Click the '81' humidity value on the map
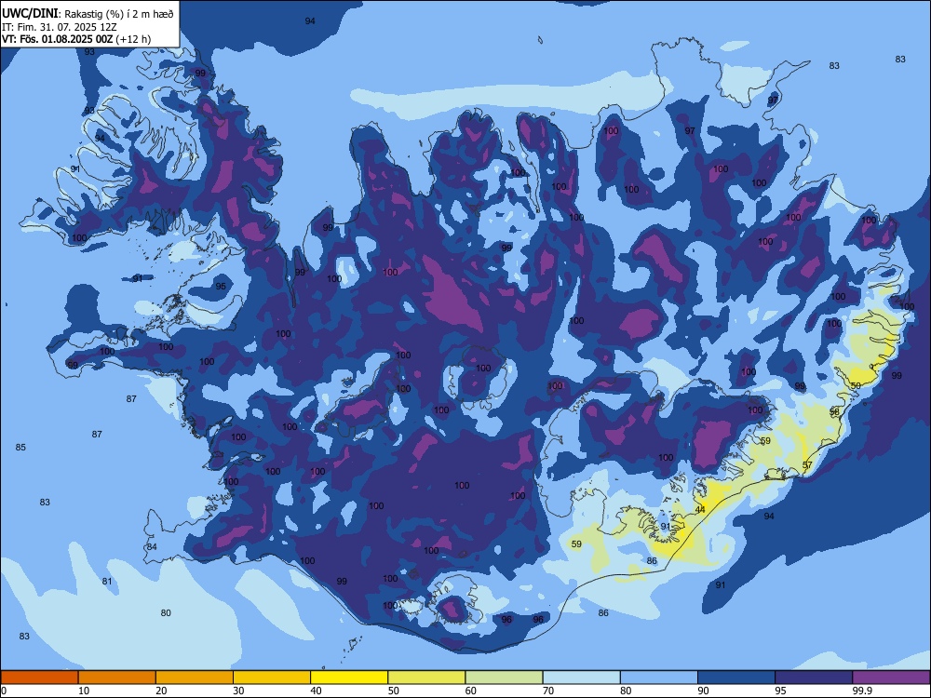The width and height of the screenshot is (931, 698). 107,581
